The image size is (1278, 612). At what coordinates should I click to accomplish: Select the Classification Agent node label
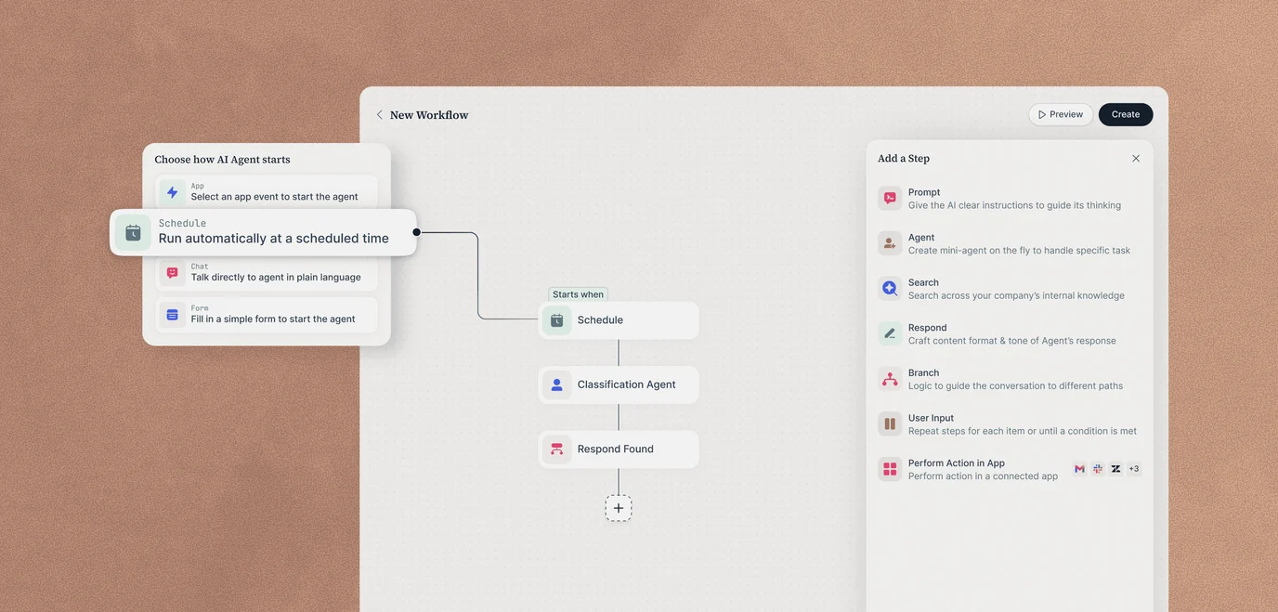click(626, 384)
